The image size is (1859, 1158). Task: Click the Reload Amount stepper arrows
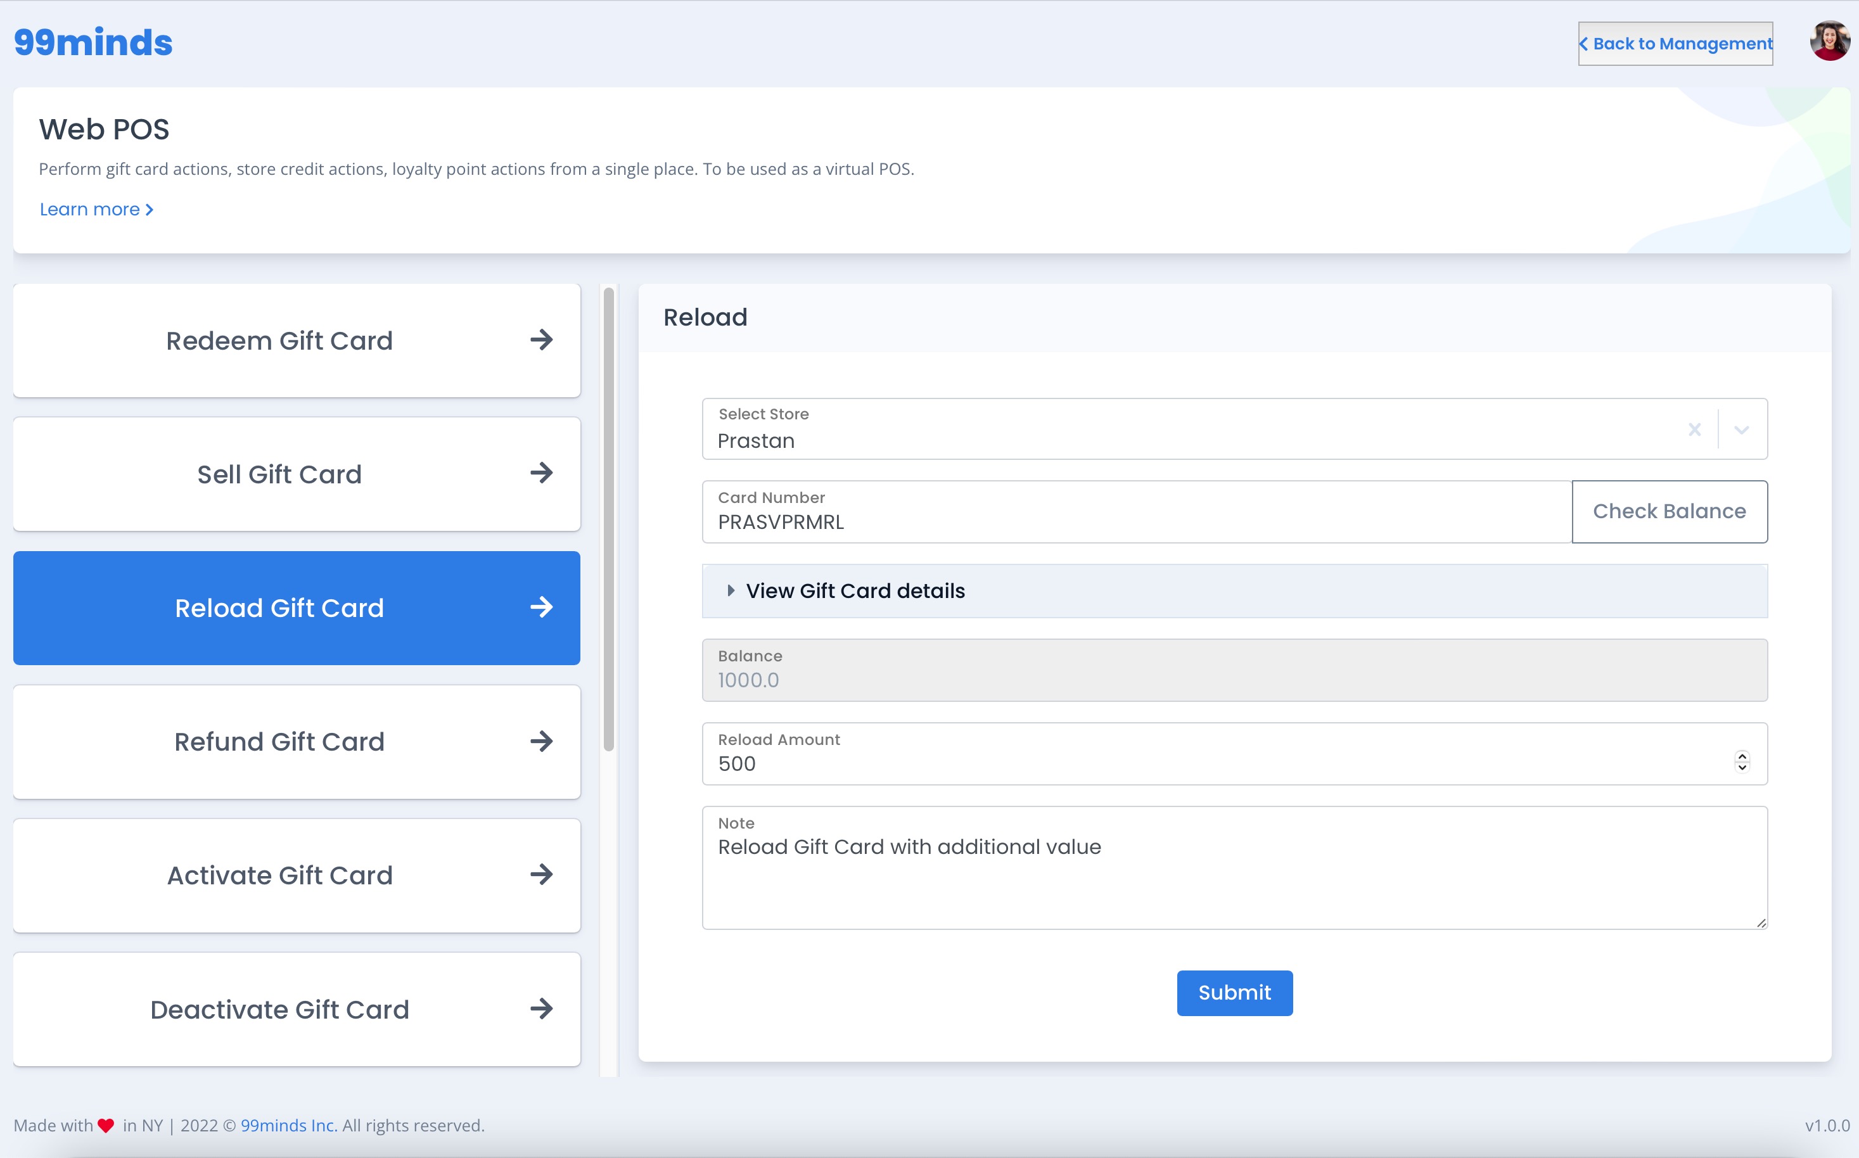click(x=1742, y=761)
